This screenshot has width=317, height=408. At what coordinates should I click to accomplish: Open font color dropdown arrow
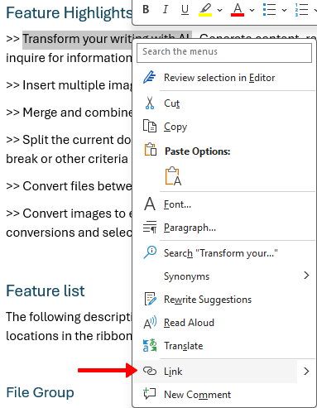pyautogui.click(x=252, y=10)
